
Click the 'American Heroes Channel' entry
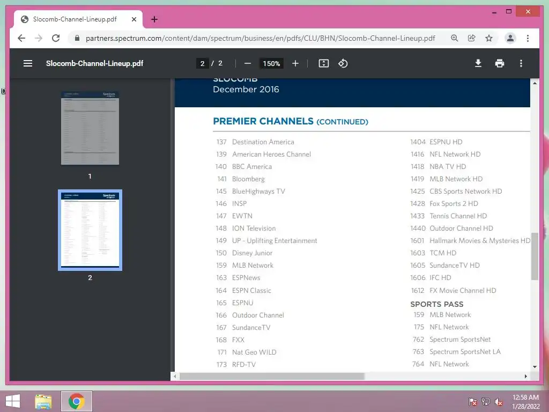pyautogui.click(x=271, y=154)
